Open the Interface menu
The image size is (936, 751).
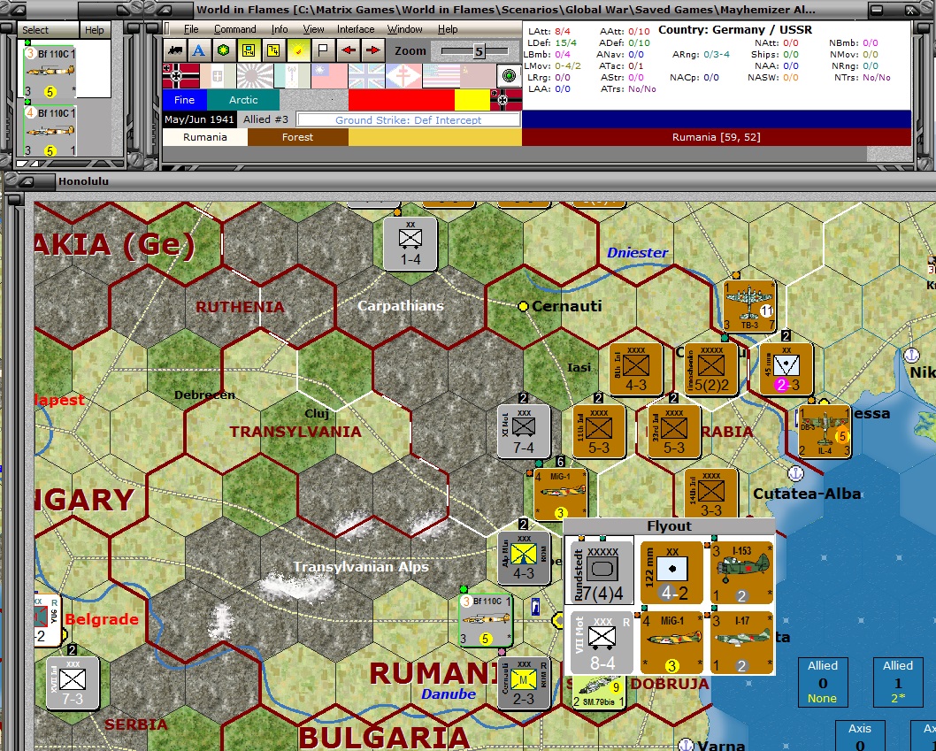click(x=356, y=29)
